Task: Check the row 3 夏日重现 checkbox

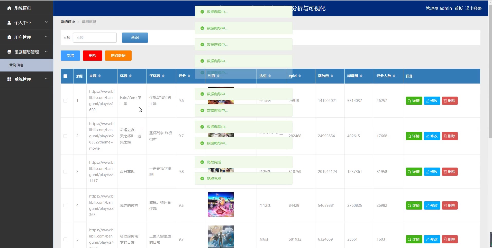Action: point(65,172)
